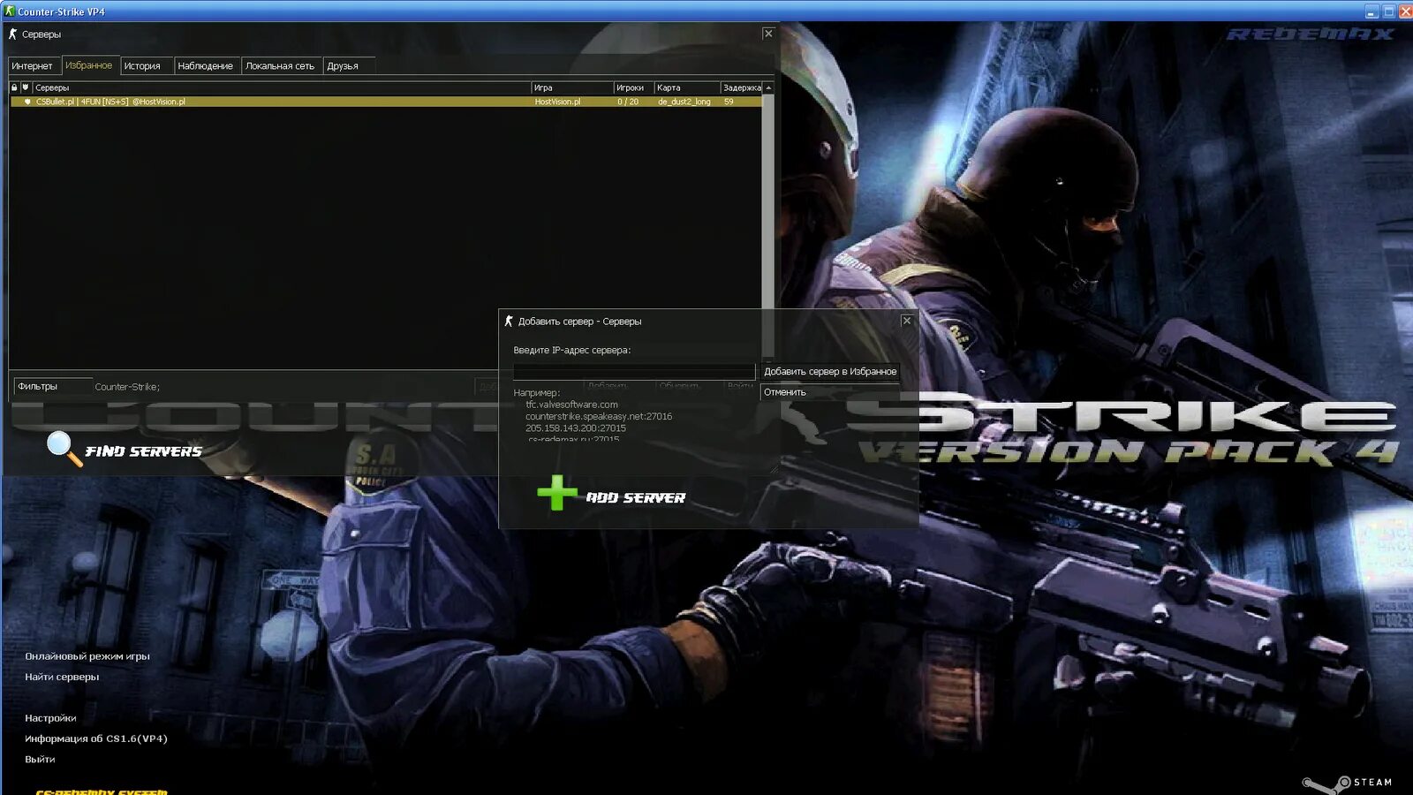
Task: Click map name de_dust2_long
Action: [x=684, y=102]
